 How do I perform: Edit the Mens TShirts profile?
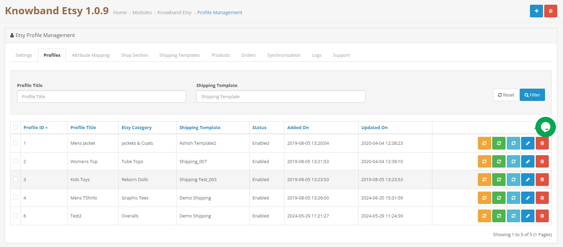pos(528,198)
